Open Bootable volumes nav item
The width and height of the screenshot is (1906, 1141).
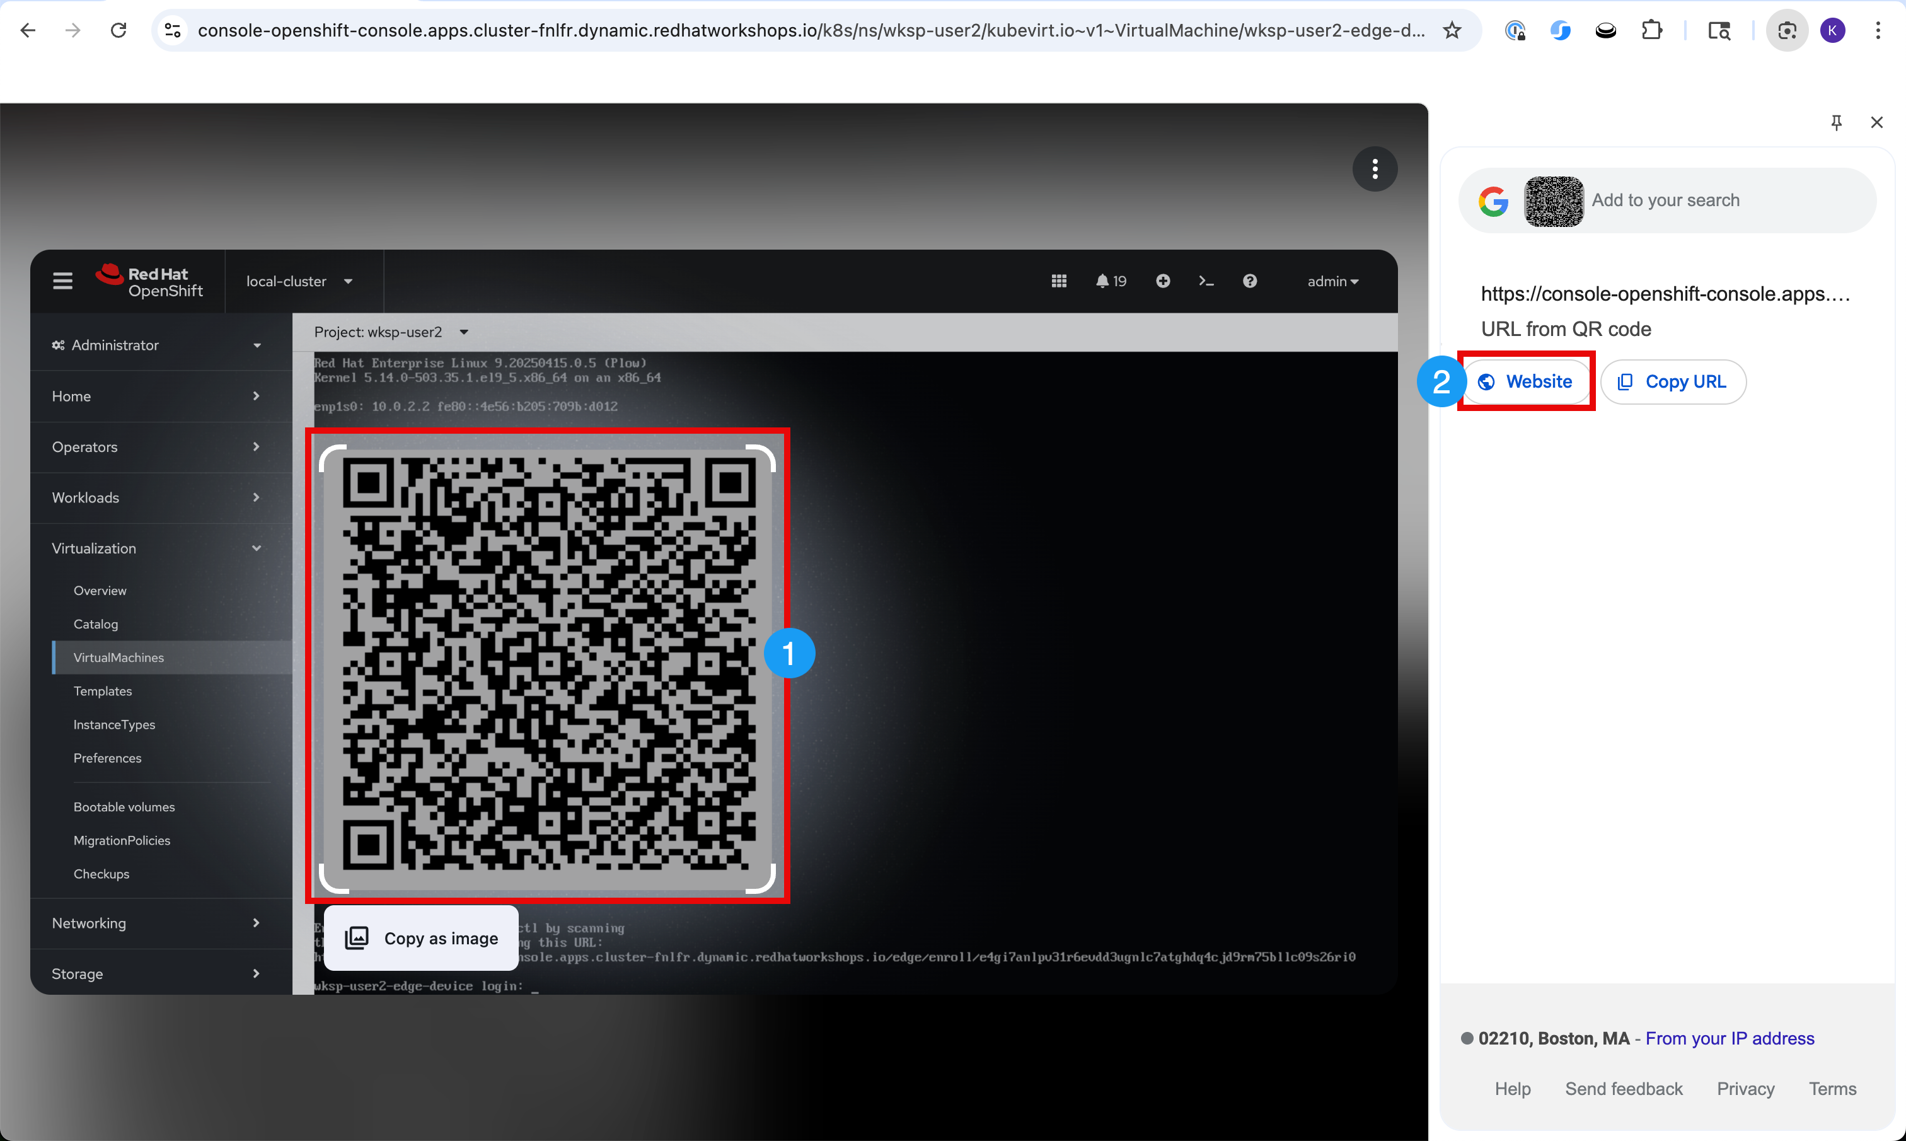[125, 806]
